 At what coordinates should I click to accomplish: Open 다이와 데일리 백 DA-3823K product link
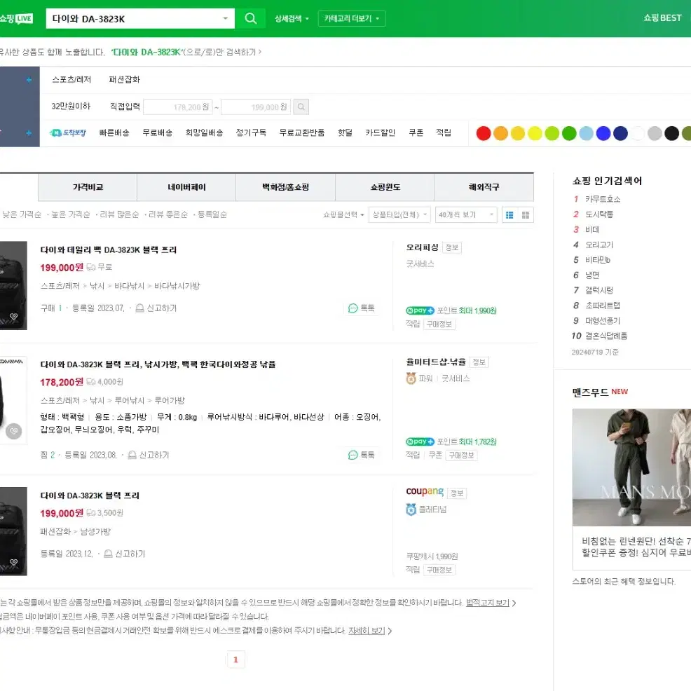click(109, 250)
